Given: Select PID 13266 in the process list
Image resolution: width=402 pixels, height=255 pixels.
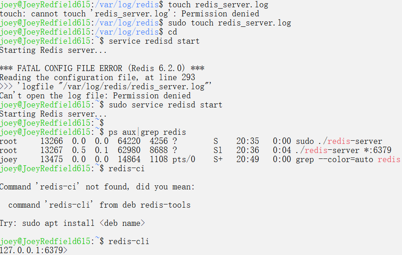Looking at the screenshot, I should point(52,141).
